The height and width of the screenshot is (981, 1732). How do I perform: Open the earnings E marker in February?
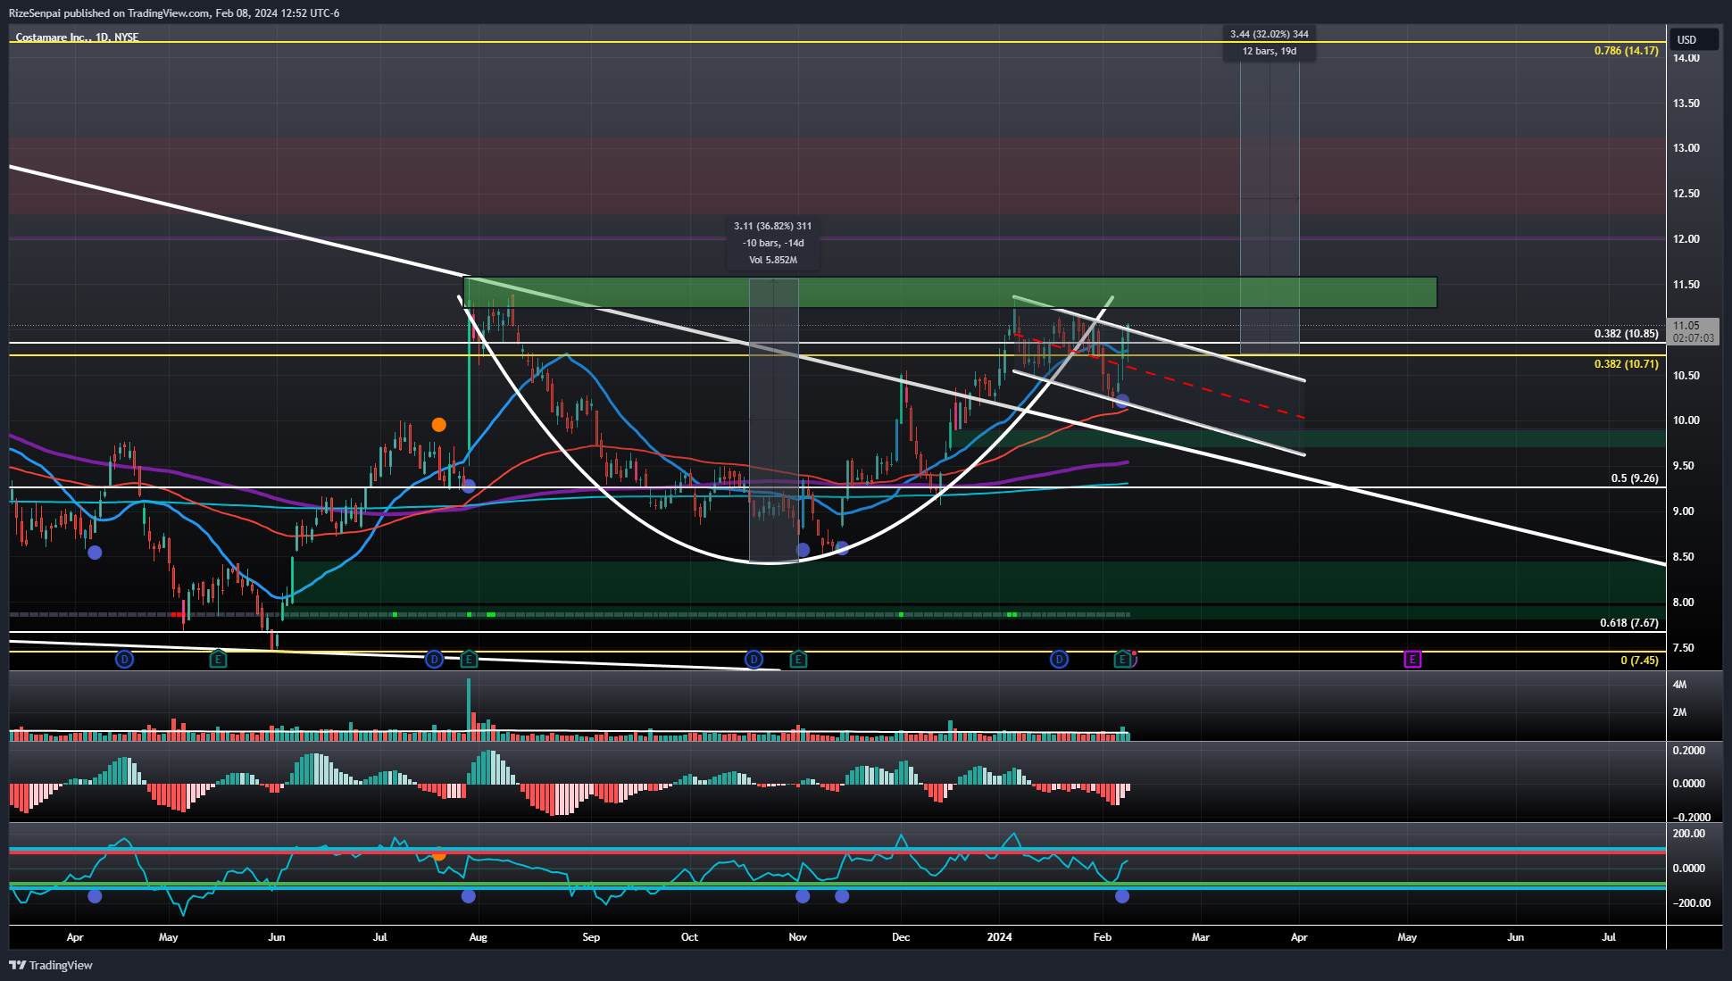[x=1123, y=660]
